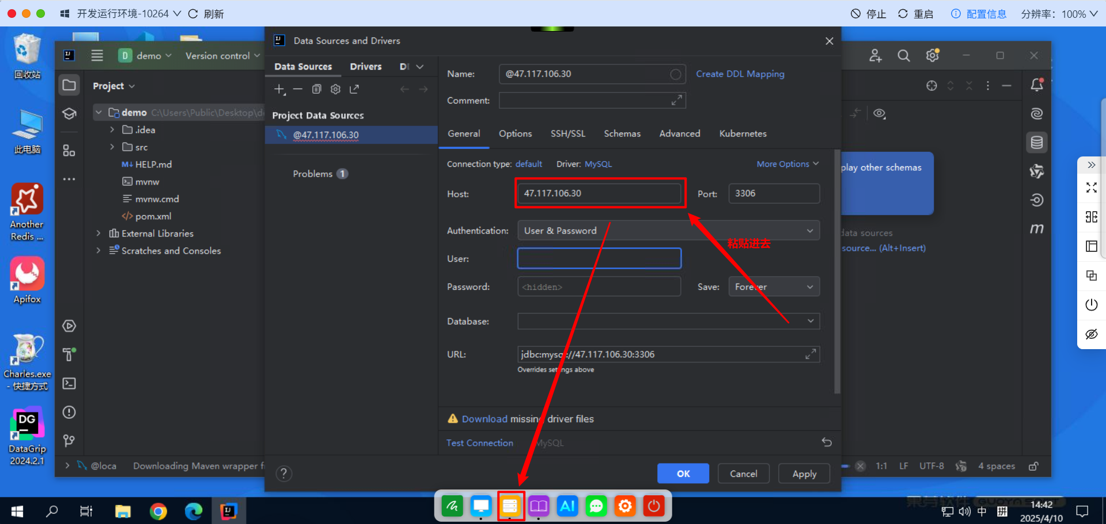Add a new data source with plus icon
Viewport: 1106px width, 524px height.
(x=279, y=89)
